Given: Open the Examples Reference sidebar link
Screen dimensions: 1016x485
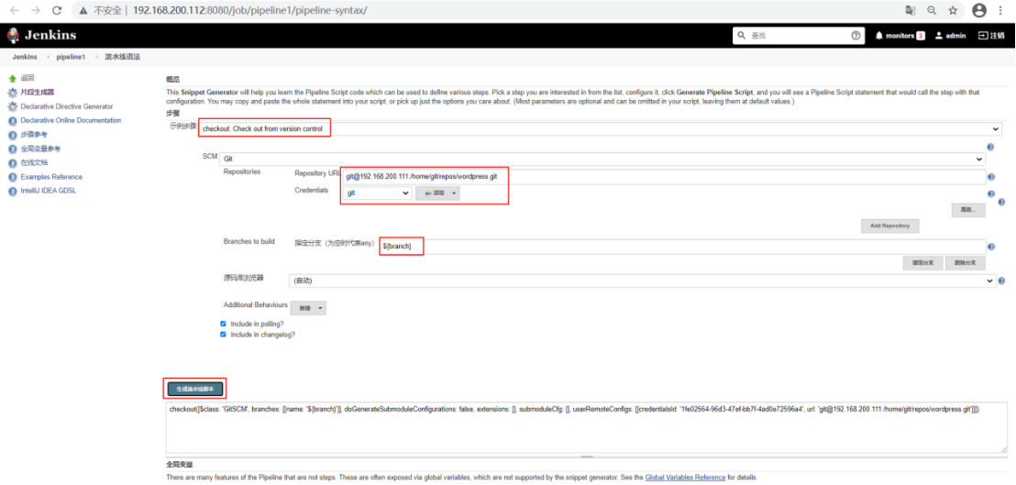Looking at the screenshot, I should tap(51, 177).
